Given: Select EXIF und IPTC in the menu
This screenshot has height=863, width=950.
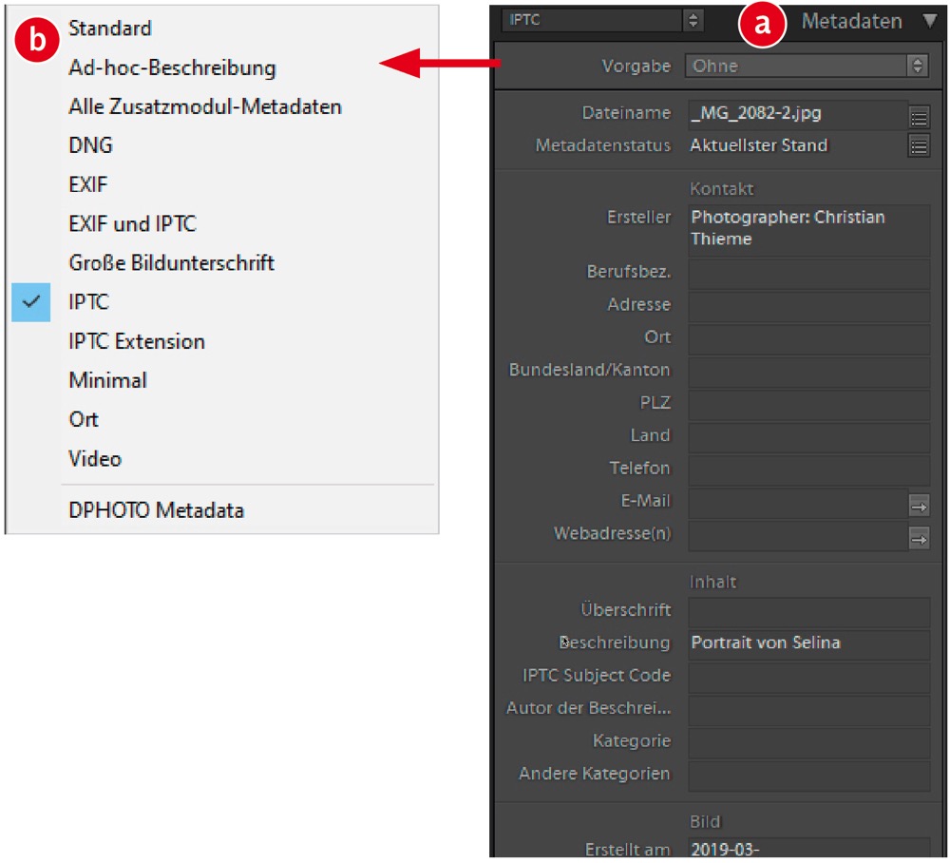Looking at the screenshot, I should (x=132, y=224).
